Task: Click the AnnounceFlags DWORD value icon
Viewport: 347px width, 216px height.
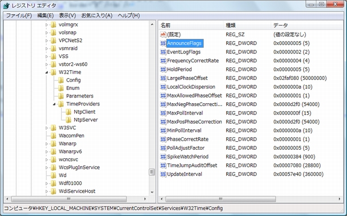Action: click(163, 43)
